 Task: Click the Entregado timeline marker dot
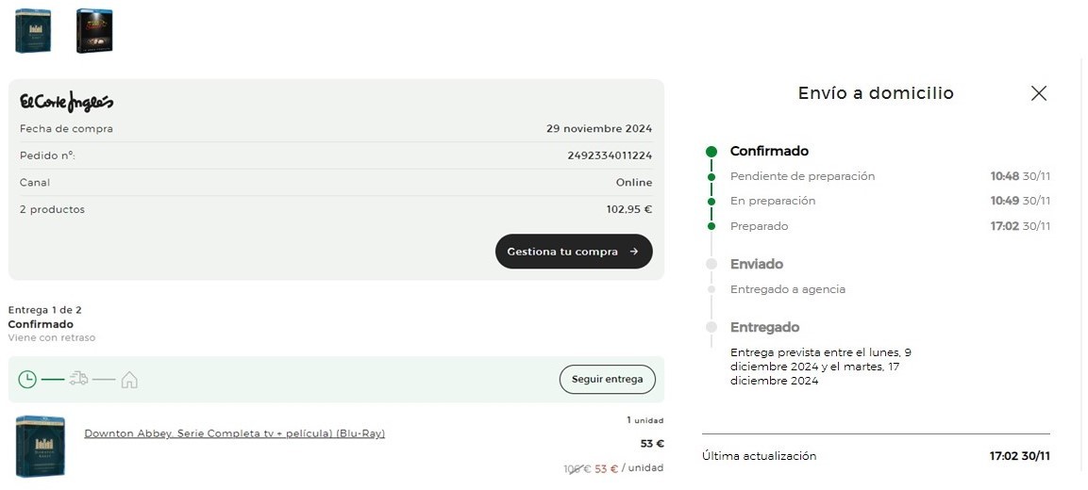[x=711, y=327]
